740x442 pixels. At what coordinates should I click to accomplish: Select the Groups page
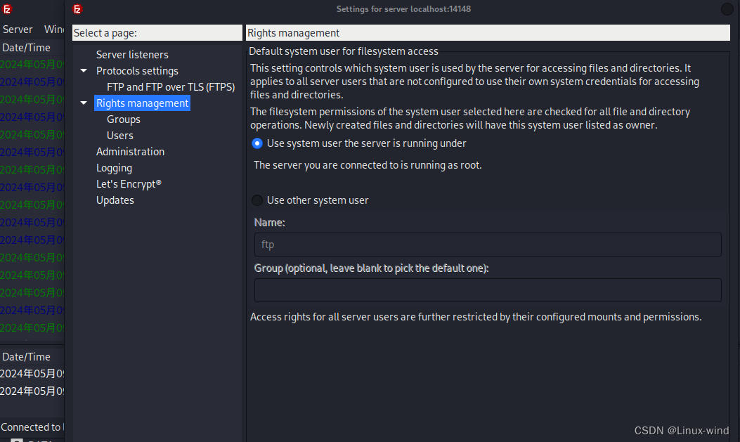123,119
